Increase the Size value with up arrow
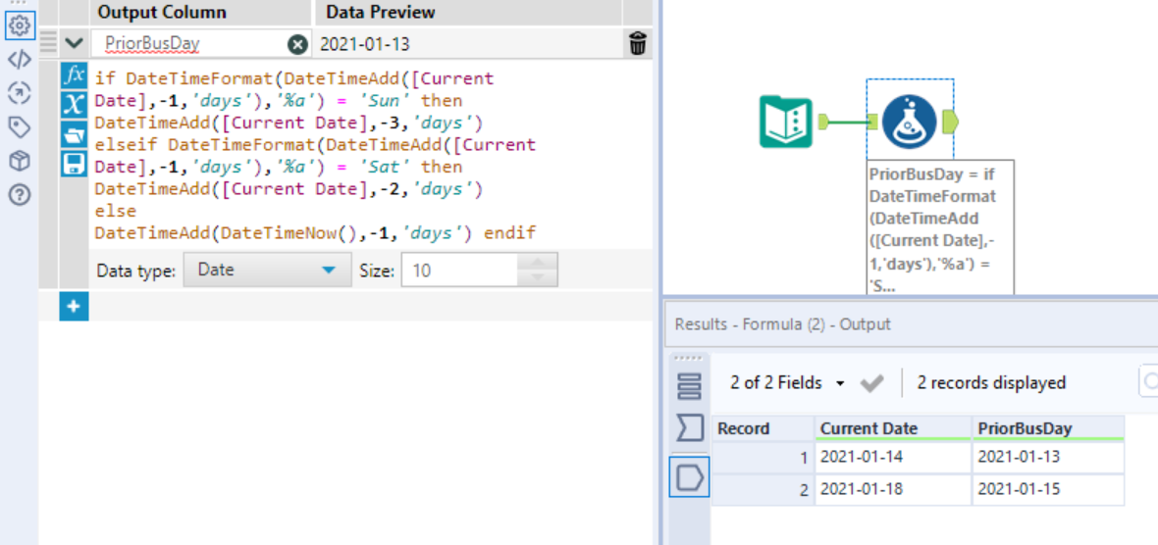 tap(538, 262)
